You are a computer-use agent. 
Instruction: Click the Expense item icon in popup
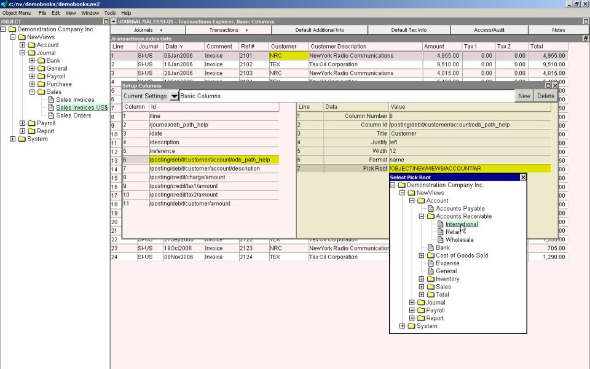pyautogui.click(x=431, y=263)
